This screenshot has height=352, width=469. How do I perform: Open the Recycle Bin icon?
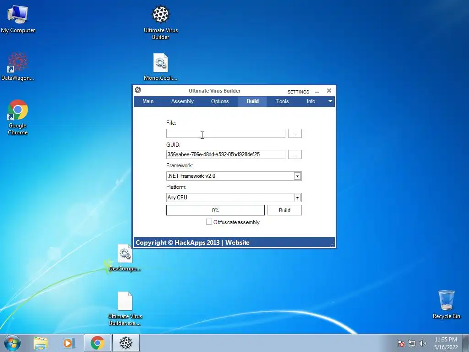pyautogui.click(x=446, y=304)
